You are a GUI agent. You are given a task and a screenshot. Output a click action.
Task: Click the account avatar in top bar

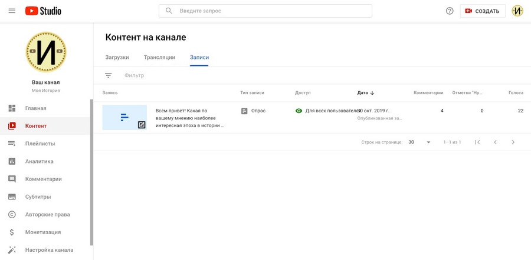click(517, 11)
